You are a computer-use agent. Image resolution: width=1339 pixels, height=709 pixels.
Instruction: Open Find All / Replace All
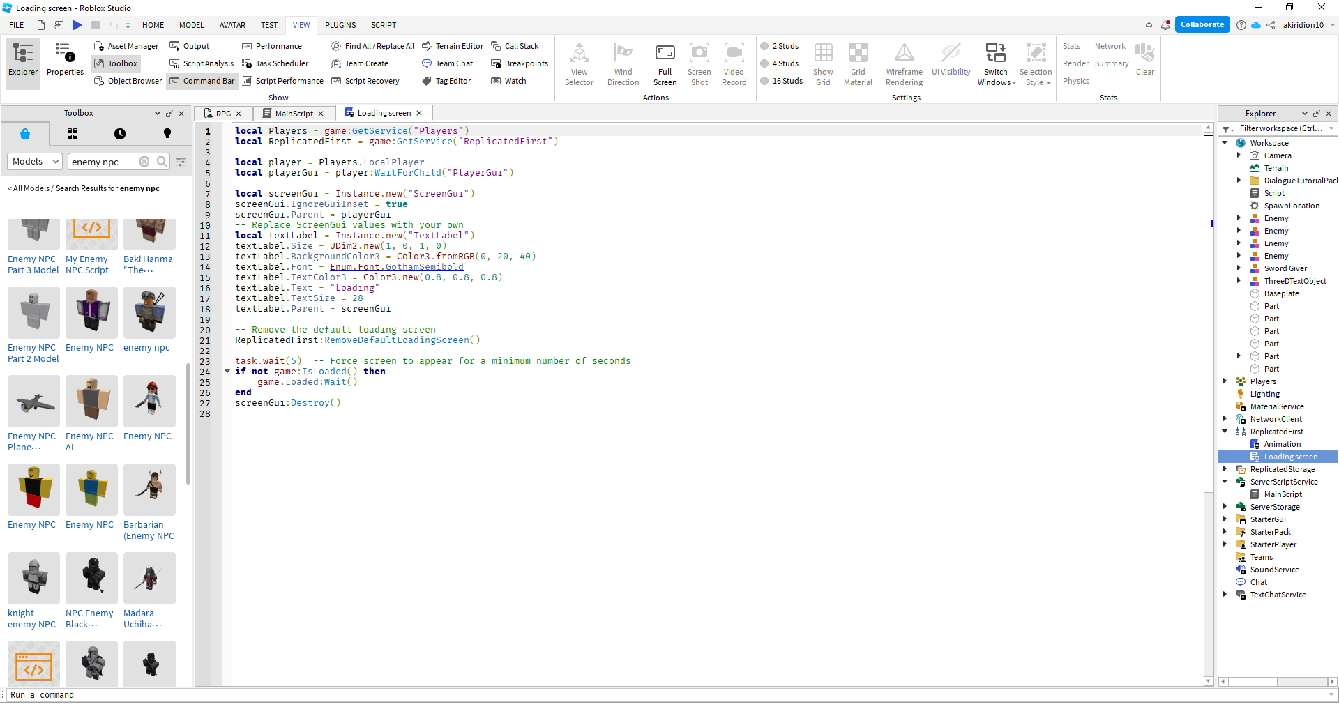(372, 46)
